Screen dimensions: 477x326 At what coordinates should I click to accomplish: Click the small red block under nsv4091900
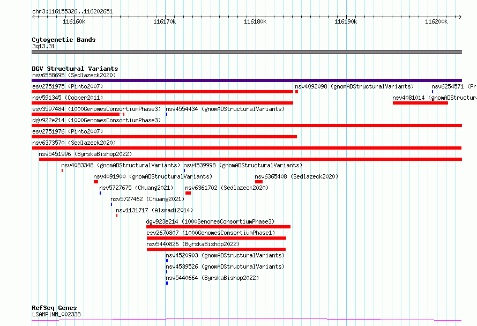(96, 182)
